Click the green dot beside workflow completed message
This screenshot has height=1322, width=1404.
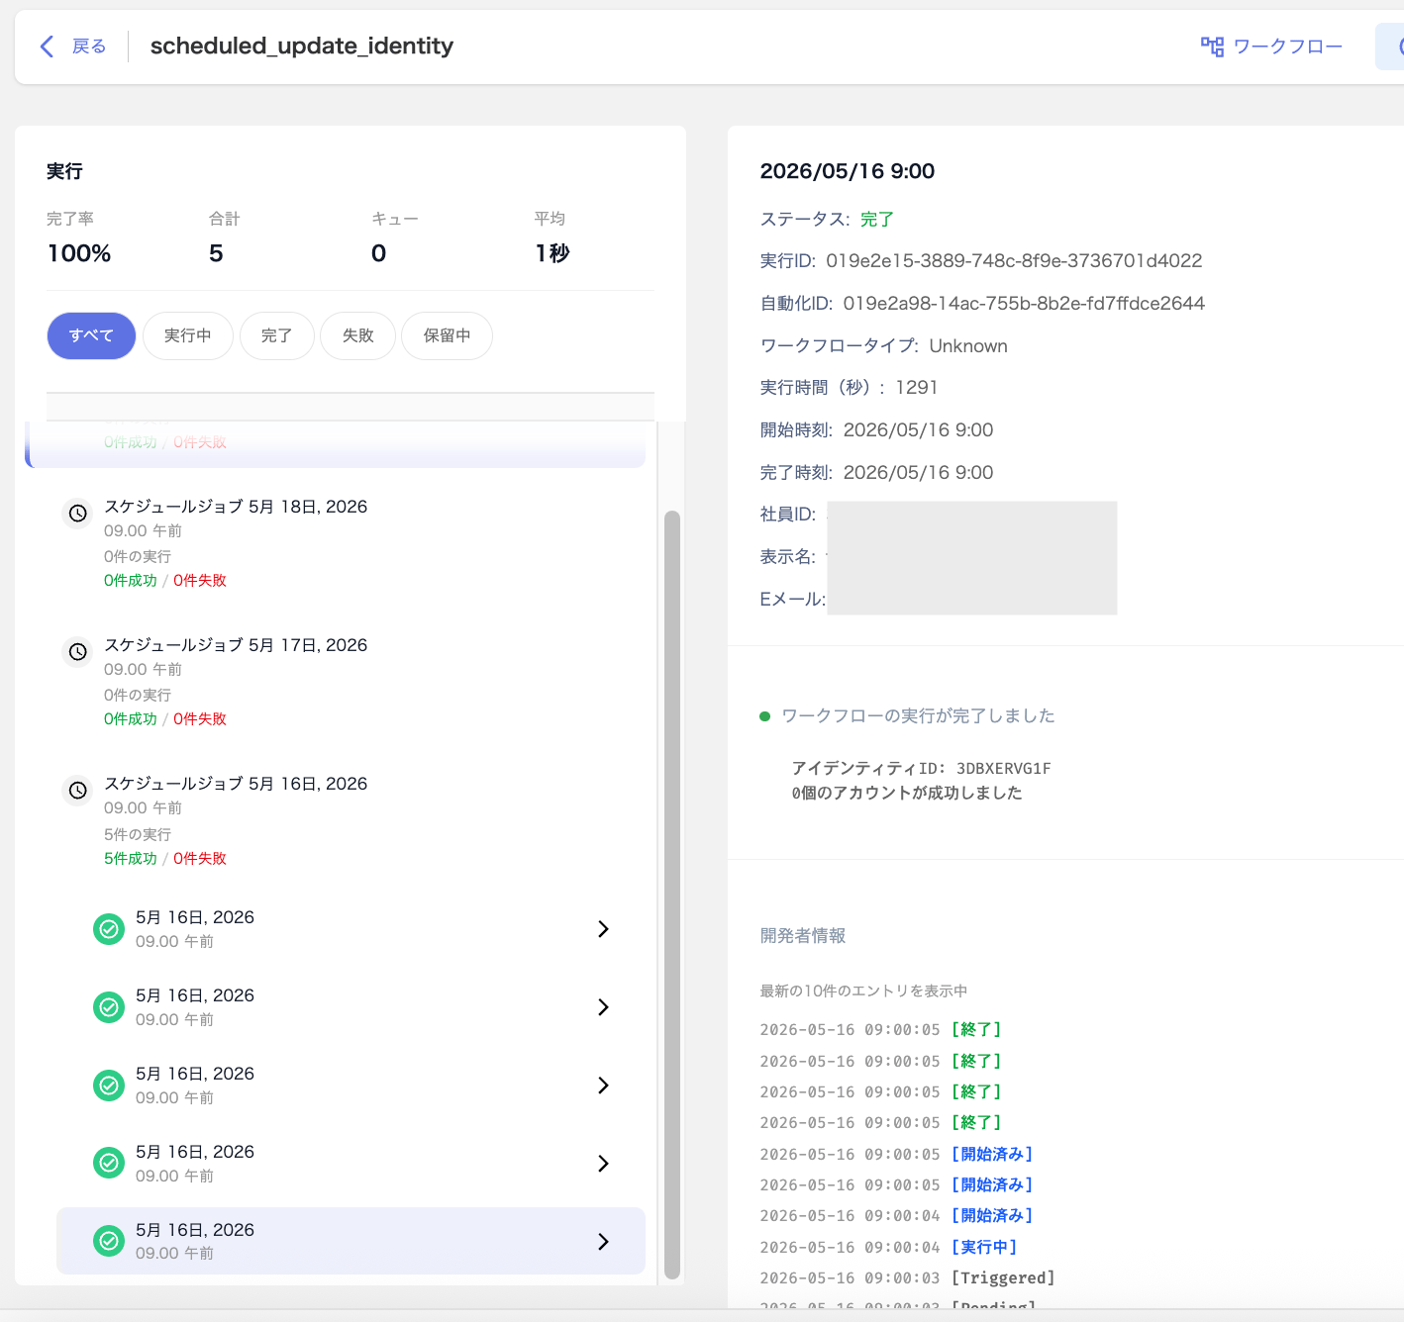point(764,716)
